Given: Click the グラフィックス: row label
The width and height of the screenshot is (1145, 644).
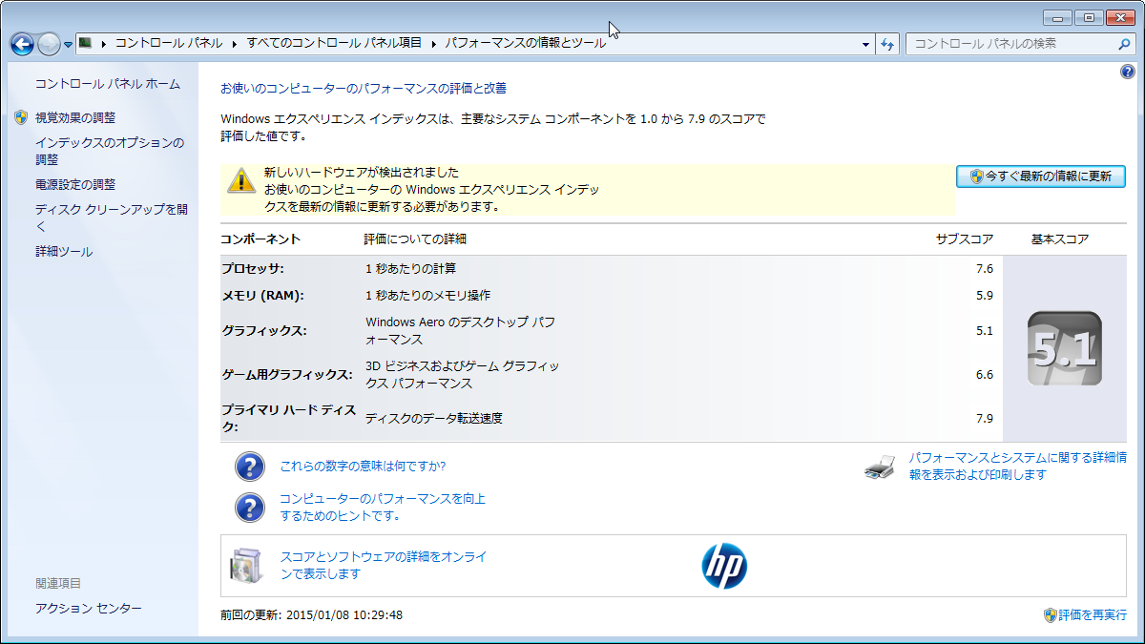Looking at the screenshot, I should [264, 331].
